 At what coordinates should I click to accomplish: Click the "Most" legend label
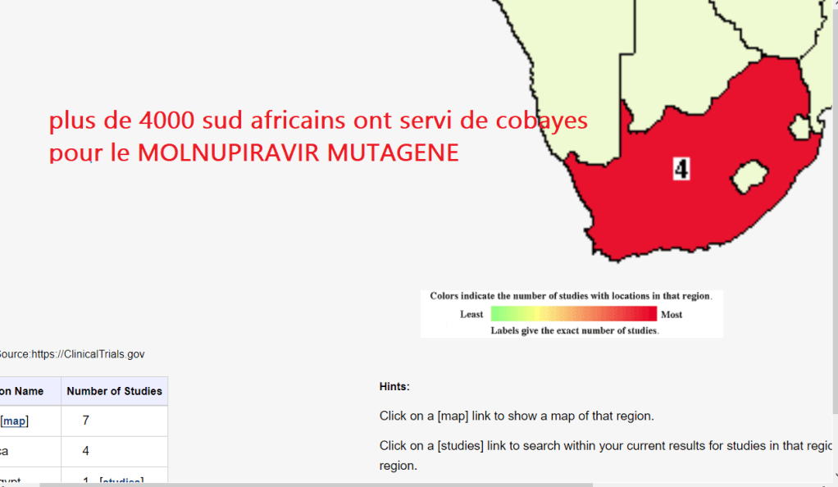click(x=672, y=314)
